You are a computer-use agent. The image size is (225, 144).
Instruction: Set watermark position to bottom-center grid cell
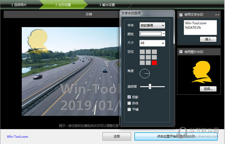point(148,63)
